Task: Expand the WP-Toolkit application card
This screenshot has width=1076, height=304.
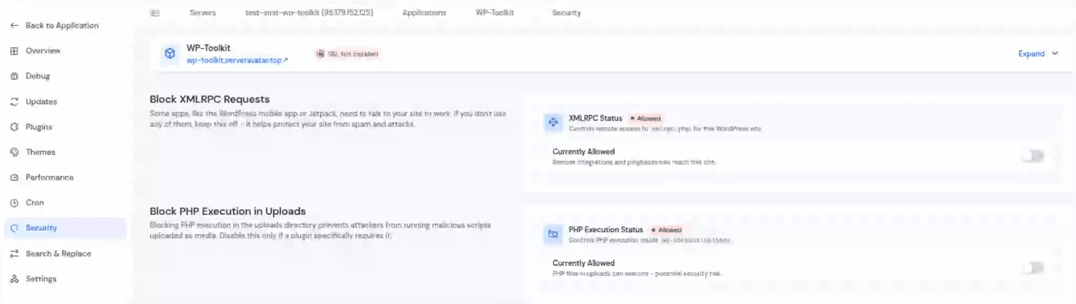Action: [1037, 53]
